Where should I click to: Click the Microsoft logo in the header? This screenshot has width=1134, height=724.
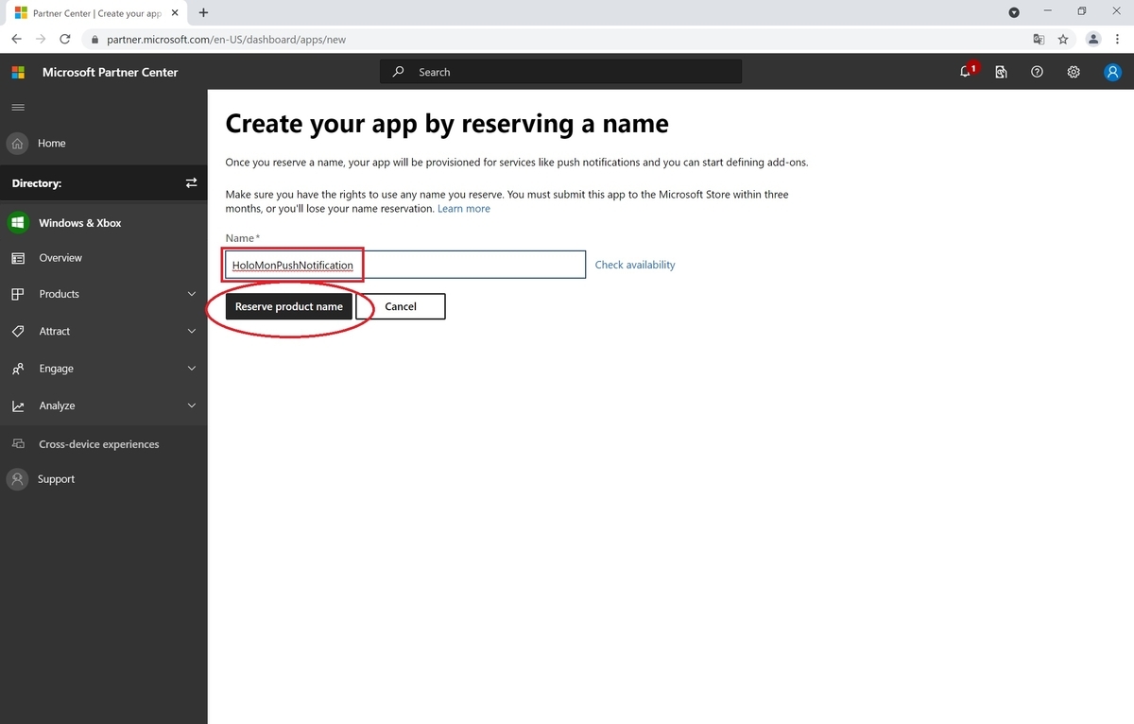coord(18,72)
